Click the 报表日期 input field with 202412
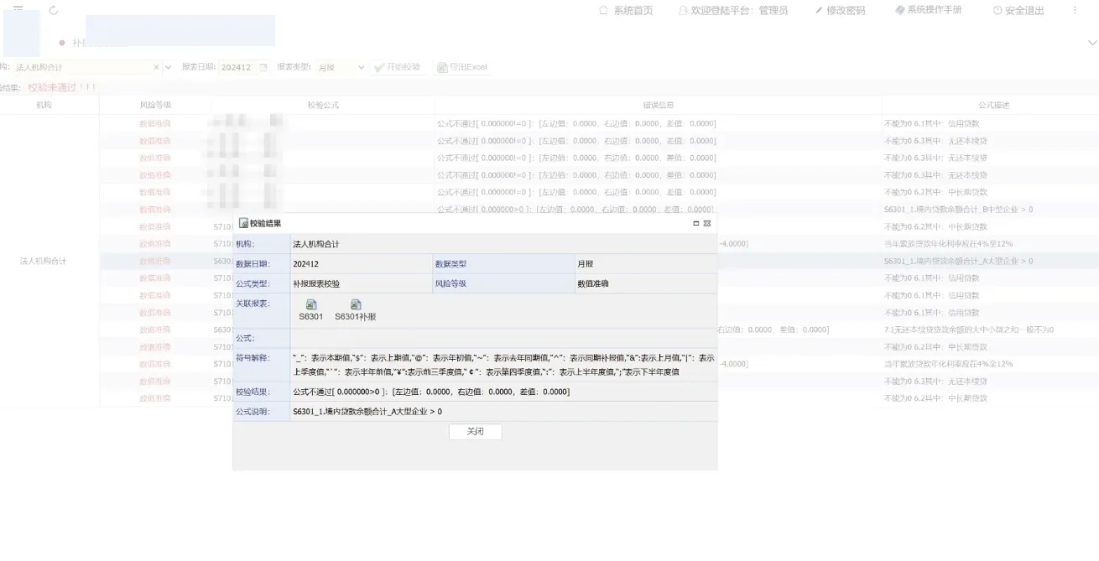Screen dimensions: 1099x561 [x=237, y=67]
